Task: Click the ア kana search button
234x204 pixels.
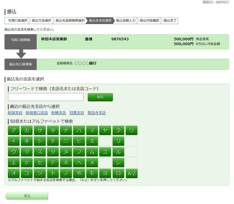Action: click(14, 130)
